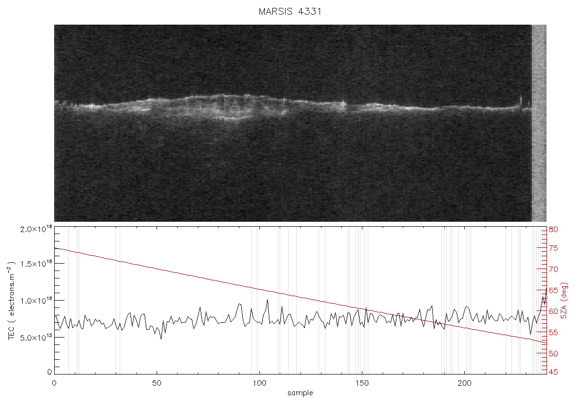The image size is (581, 409).
Task: Click the x-axis origin label 0
Action: tap(55, 383)
